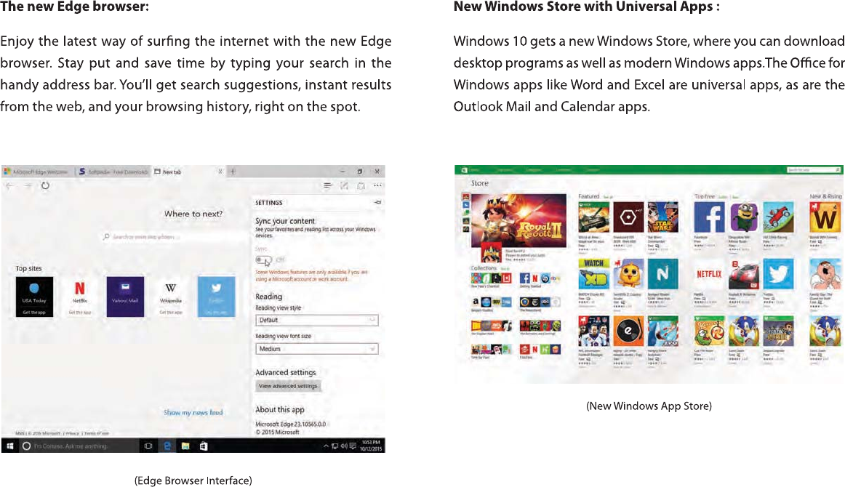Click the Windows Start button
Image resolution: width=845 pixels, height=487 pixels.
[9, 446]
